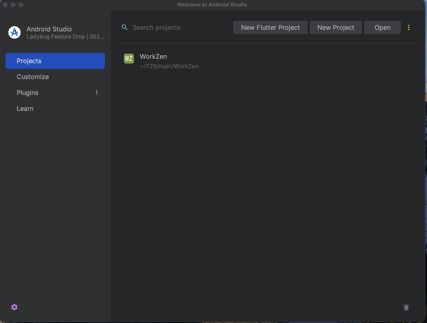The width and height of the screenshot is (427, 323).
Task: Click the Android Studio name label
Action: pos(49,29)
